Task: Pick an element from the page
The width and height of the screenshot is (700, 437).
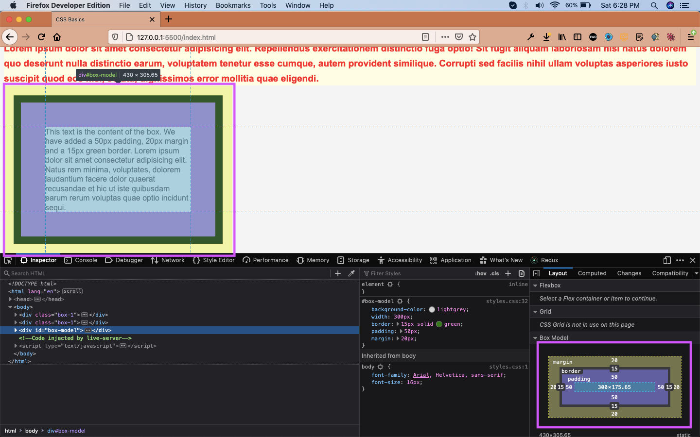Action: [8, 260]
